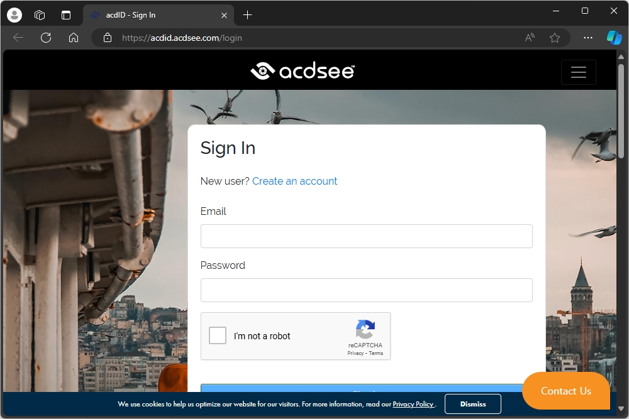The width and height of the screenshot is (629, 419).
Task: Select the acdID - Sign In tab
Action: tap(158, 15)
